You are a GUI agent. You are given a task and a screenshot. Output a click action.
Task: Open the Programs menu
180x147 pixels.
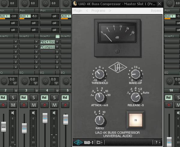click(98, 11)
